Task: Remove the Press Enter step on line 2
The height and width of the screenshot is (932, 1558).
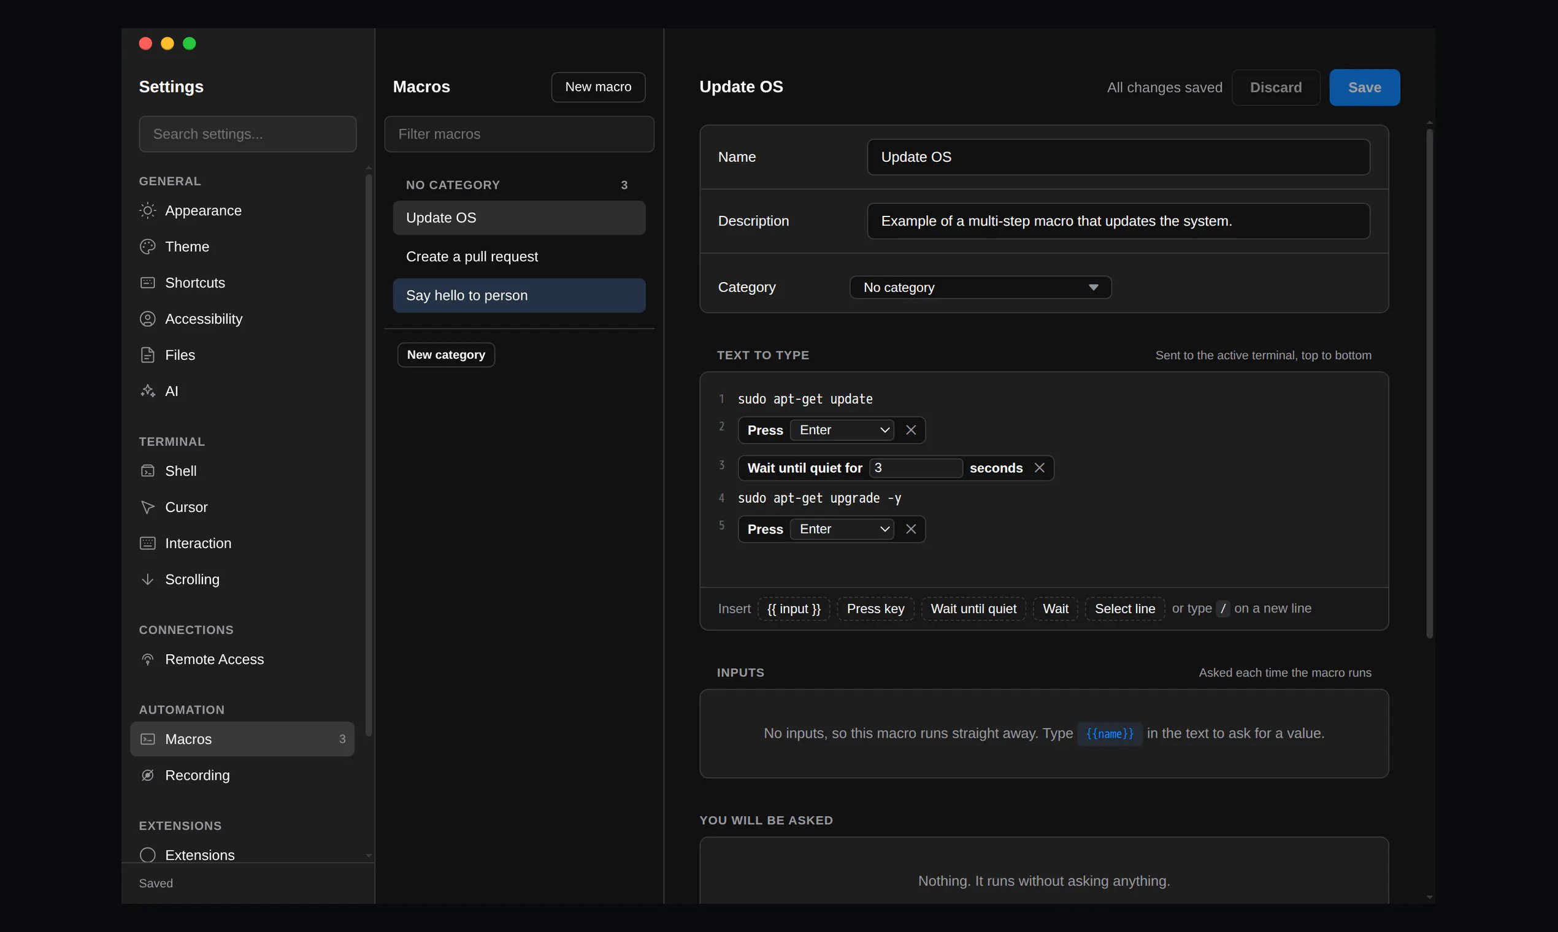Action: [x=911, y=430]
